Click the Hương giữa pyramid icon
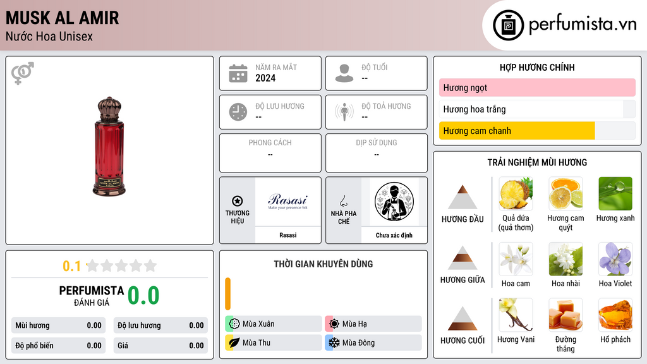Image resolution: width=647 pixels, height=364 pixels. tap(463, 258)
